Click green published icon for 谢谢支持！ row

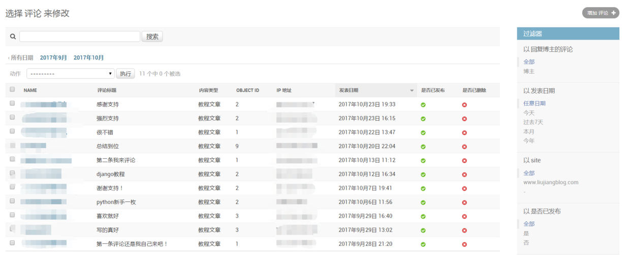point(423,189)
